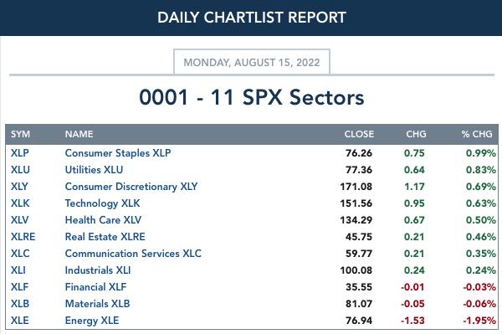
Task: Open Industrials XLI chart link
Action: (x=98, y=270)
